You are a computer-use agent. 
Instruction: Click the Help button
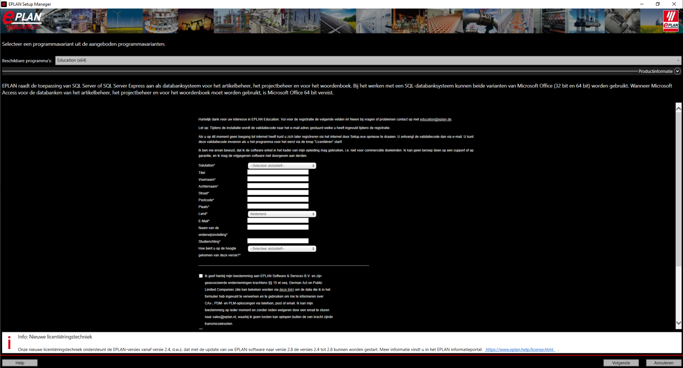point(20,363)
